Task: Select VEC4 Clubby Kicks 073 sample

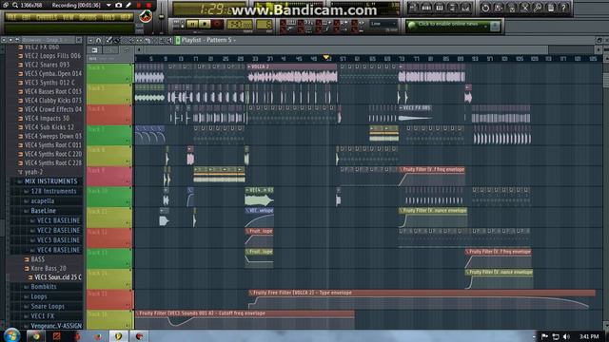Action: tap(53, 101)
